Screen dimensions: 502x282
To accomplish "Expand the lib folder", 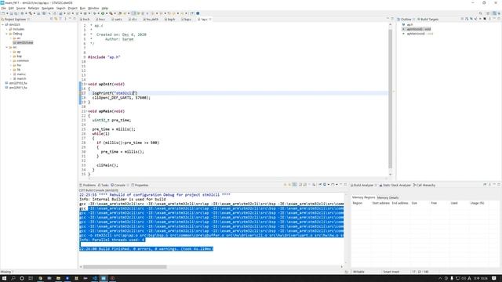I will [10, 70].
